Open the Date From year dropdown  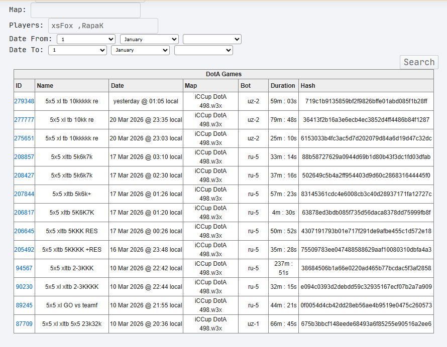[212, 39]
